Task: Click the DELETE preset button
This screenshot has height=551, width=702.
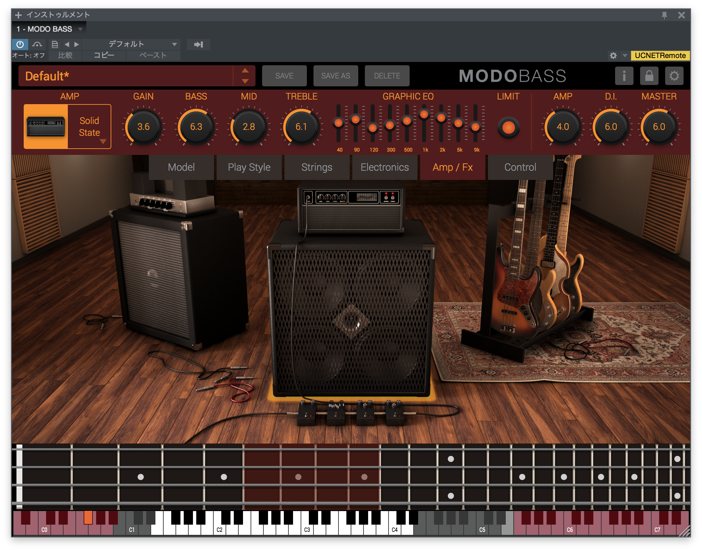Action: [387, 76]
